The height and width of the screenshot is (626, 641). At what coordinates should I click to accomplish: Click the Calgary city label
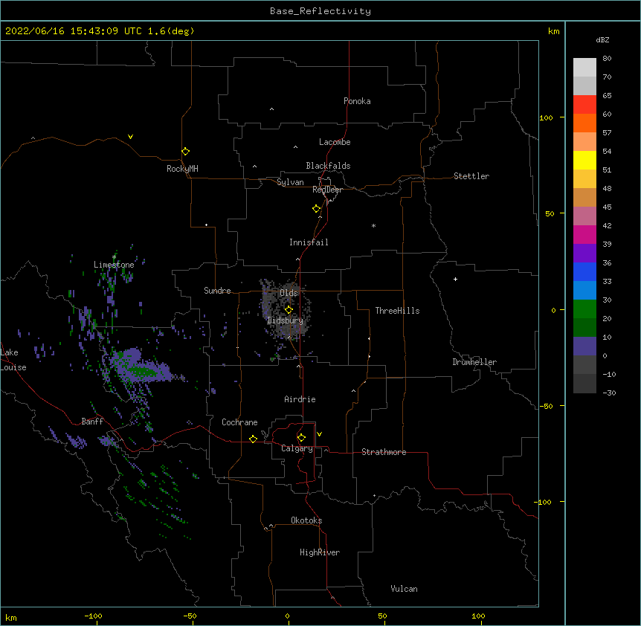point(297,448)
